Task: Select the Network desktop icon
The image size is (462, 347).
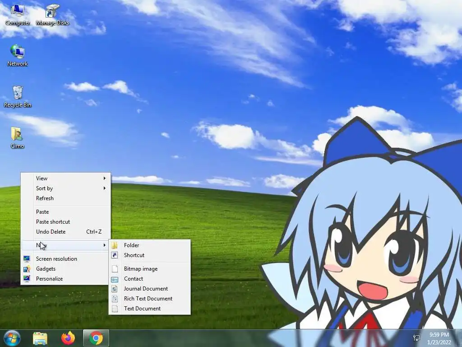Action: coord(18,56)
